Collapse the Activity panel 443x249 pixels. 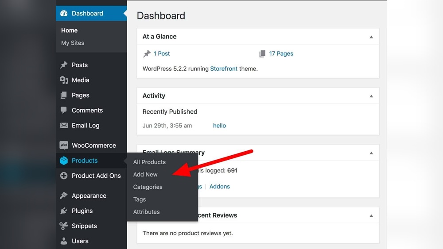coord(371,96)
